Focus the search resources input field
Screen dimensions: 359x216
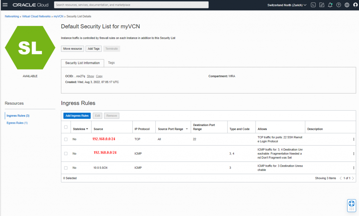(x=131, y=5)
